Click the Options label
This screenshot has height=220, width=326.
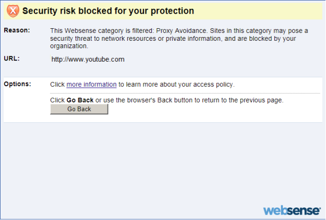(17, 84)
